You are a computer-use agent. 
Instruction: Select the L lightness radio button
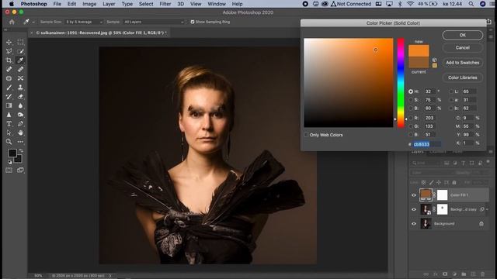tap(451, 91)
